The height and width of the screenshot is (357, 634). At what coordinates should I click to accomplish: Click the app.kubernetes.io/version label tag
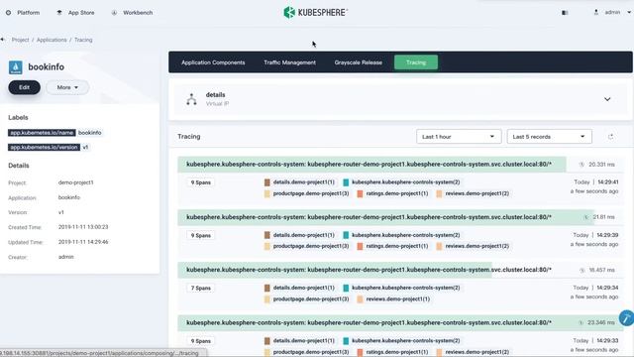coord(44,148)
